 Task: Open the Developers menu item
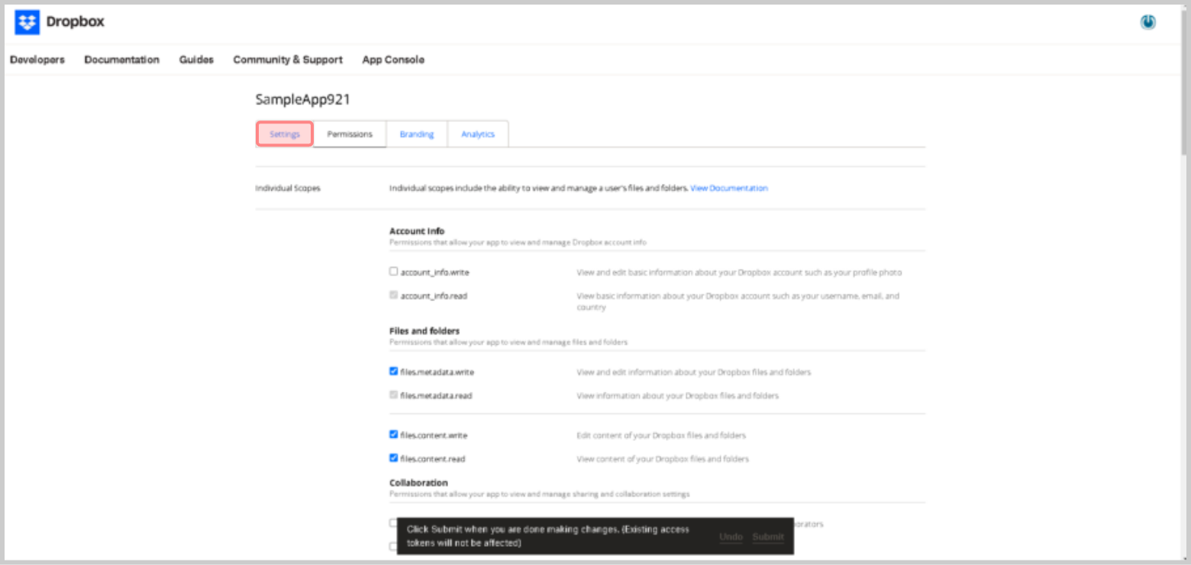coord(37,59)
